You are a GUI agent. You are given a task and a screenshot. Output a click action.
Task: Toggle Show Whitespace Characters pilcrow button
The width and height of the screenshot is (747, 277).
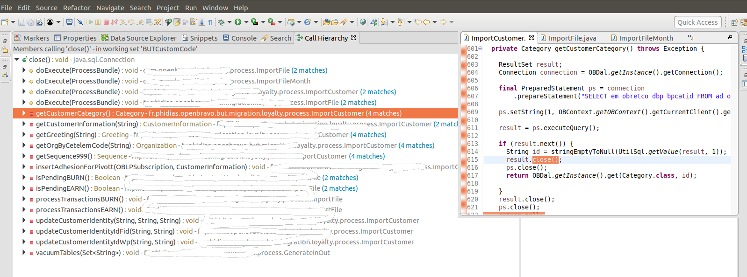pyautogui.click(x=210, y=22)
